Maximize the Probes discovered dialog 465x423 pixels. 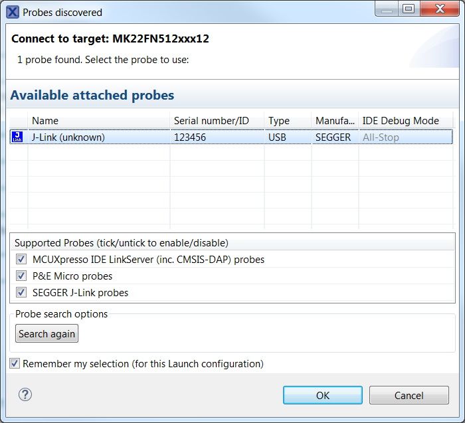(409, 9)
